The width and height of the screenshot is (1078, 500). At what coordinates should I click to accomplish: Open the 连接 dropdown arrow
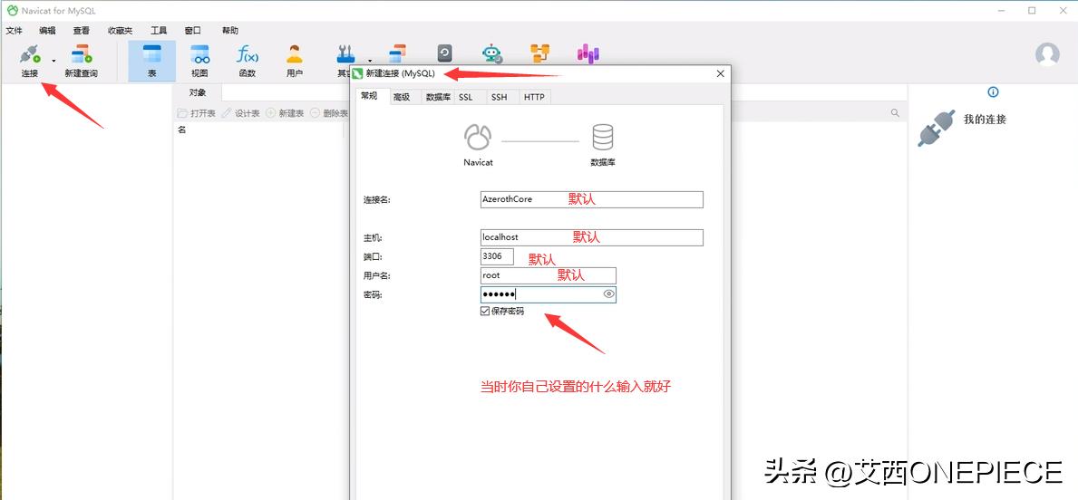[53, 61]
